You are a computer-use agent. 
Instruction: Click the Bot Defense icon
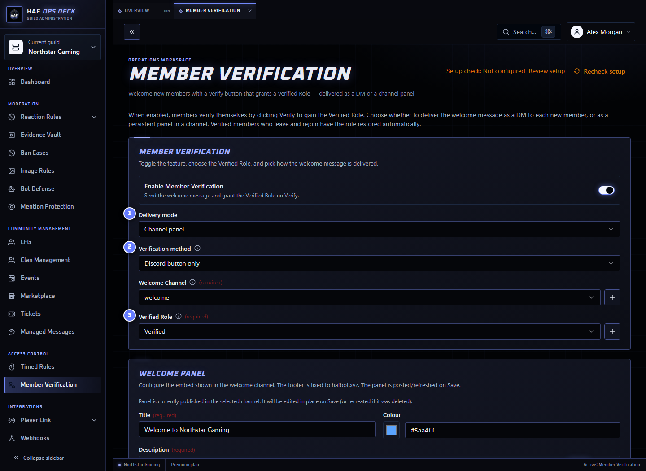coord(12,189)
